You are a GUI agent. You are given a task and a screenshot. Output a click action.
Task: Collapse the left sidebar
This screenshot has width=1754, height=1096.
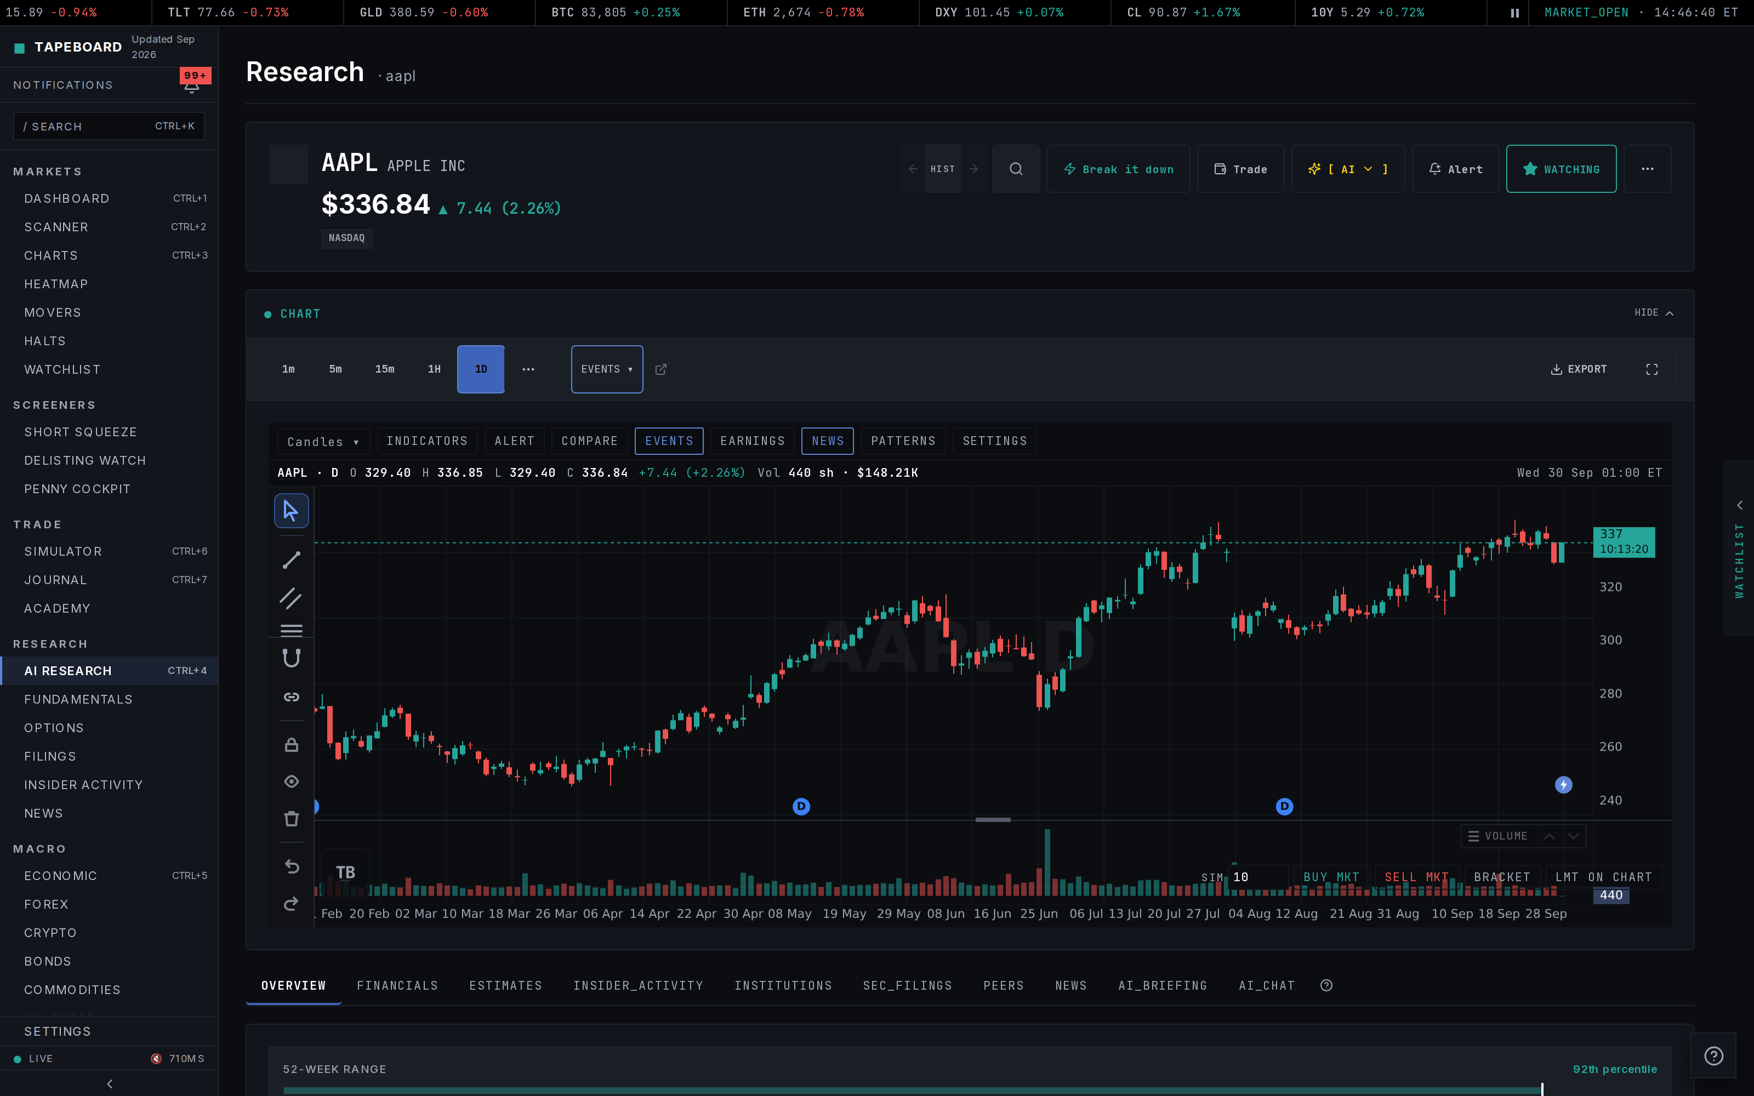pyautogui.click(x=110, y=1084)
